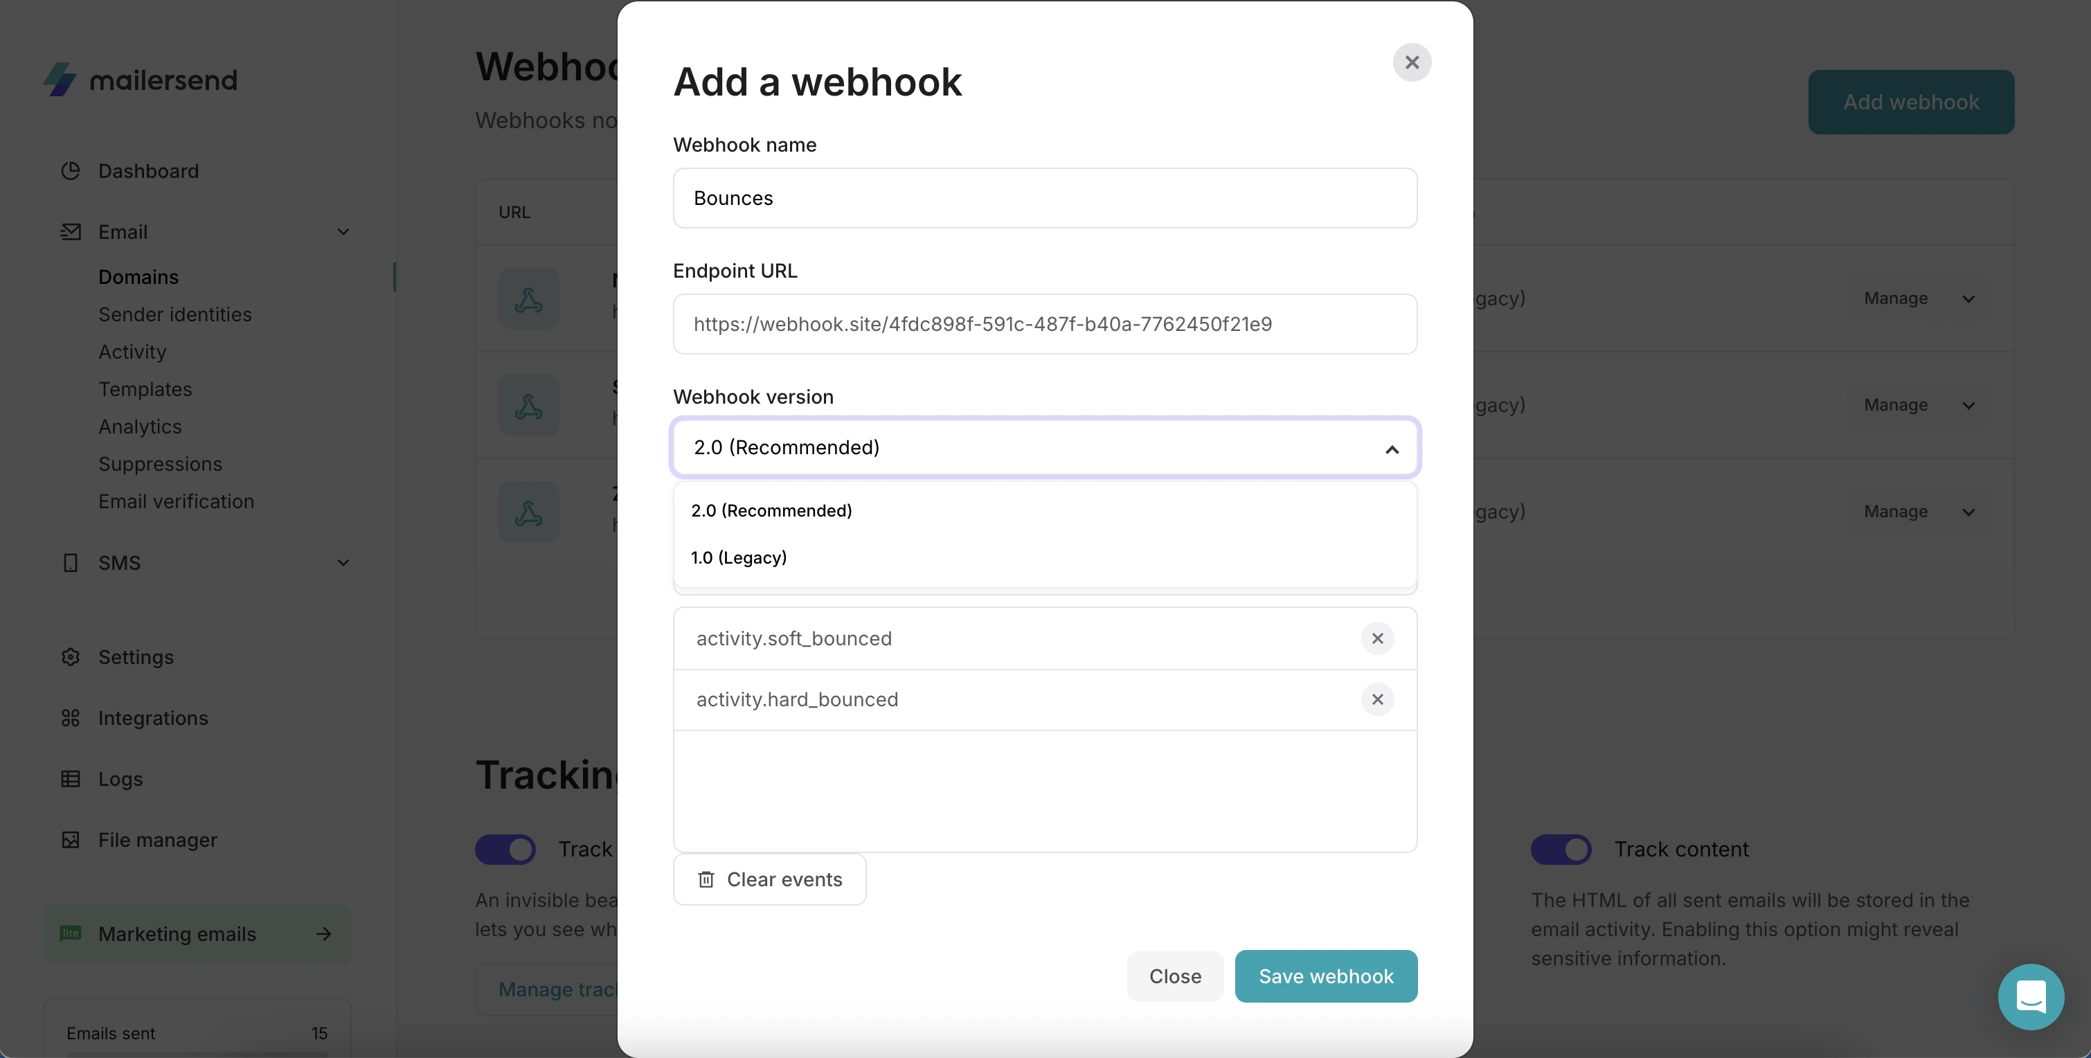Choose the 1.0 (Legacy) version option
The height and width of the screenshot is (1058, 2091).
tap(739, 558)
